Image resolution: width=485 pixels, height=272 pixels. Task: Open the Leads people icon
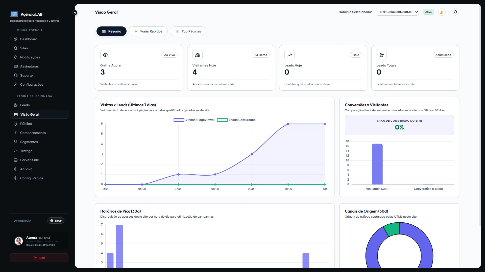(x=16, y=105)
